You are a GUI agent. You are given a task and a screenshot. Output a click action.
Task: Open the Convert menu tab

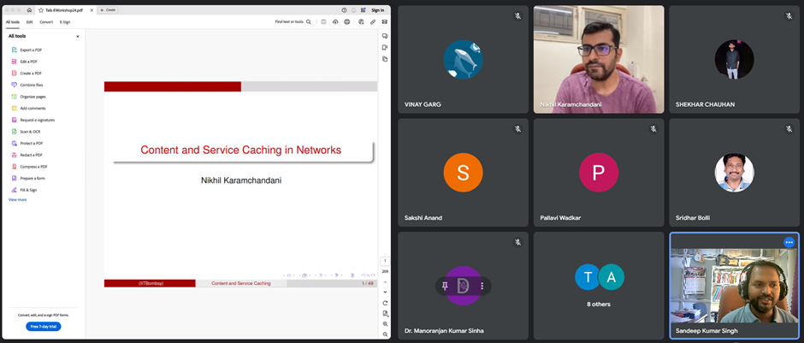pyautogui.click(x=46, y=21)
